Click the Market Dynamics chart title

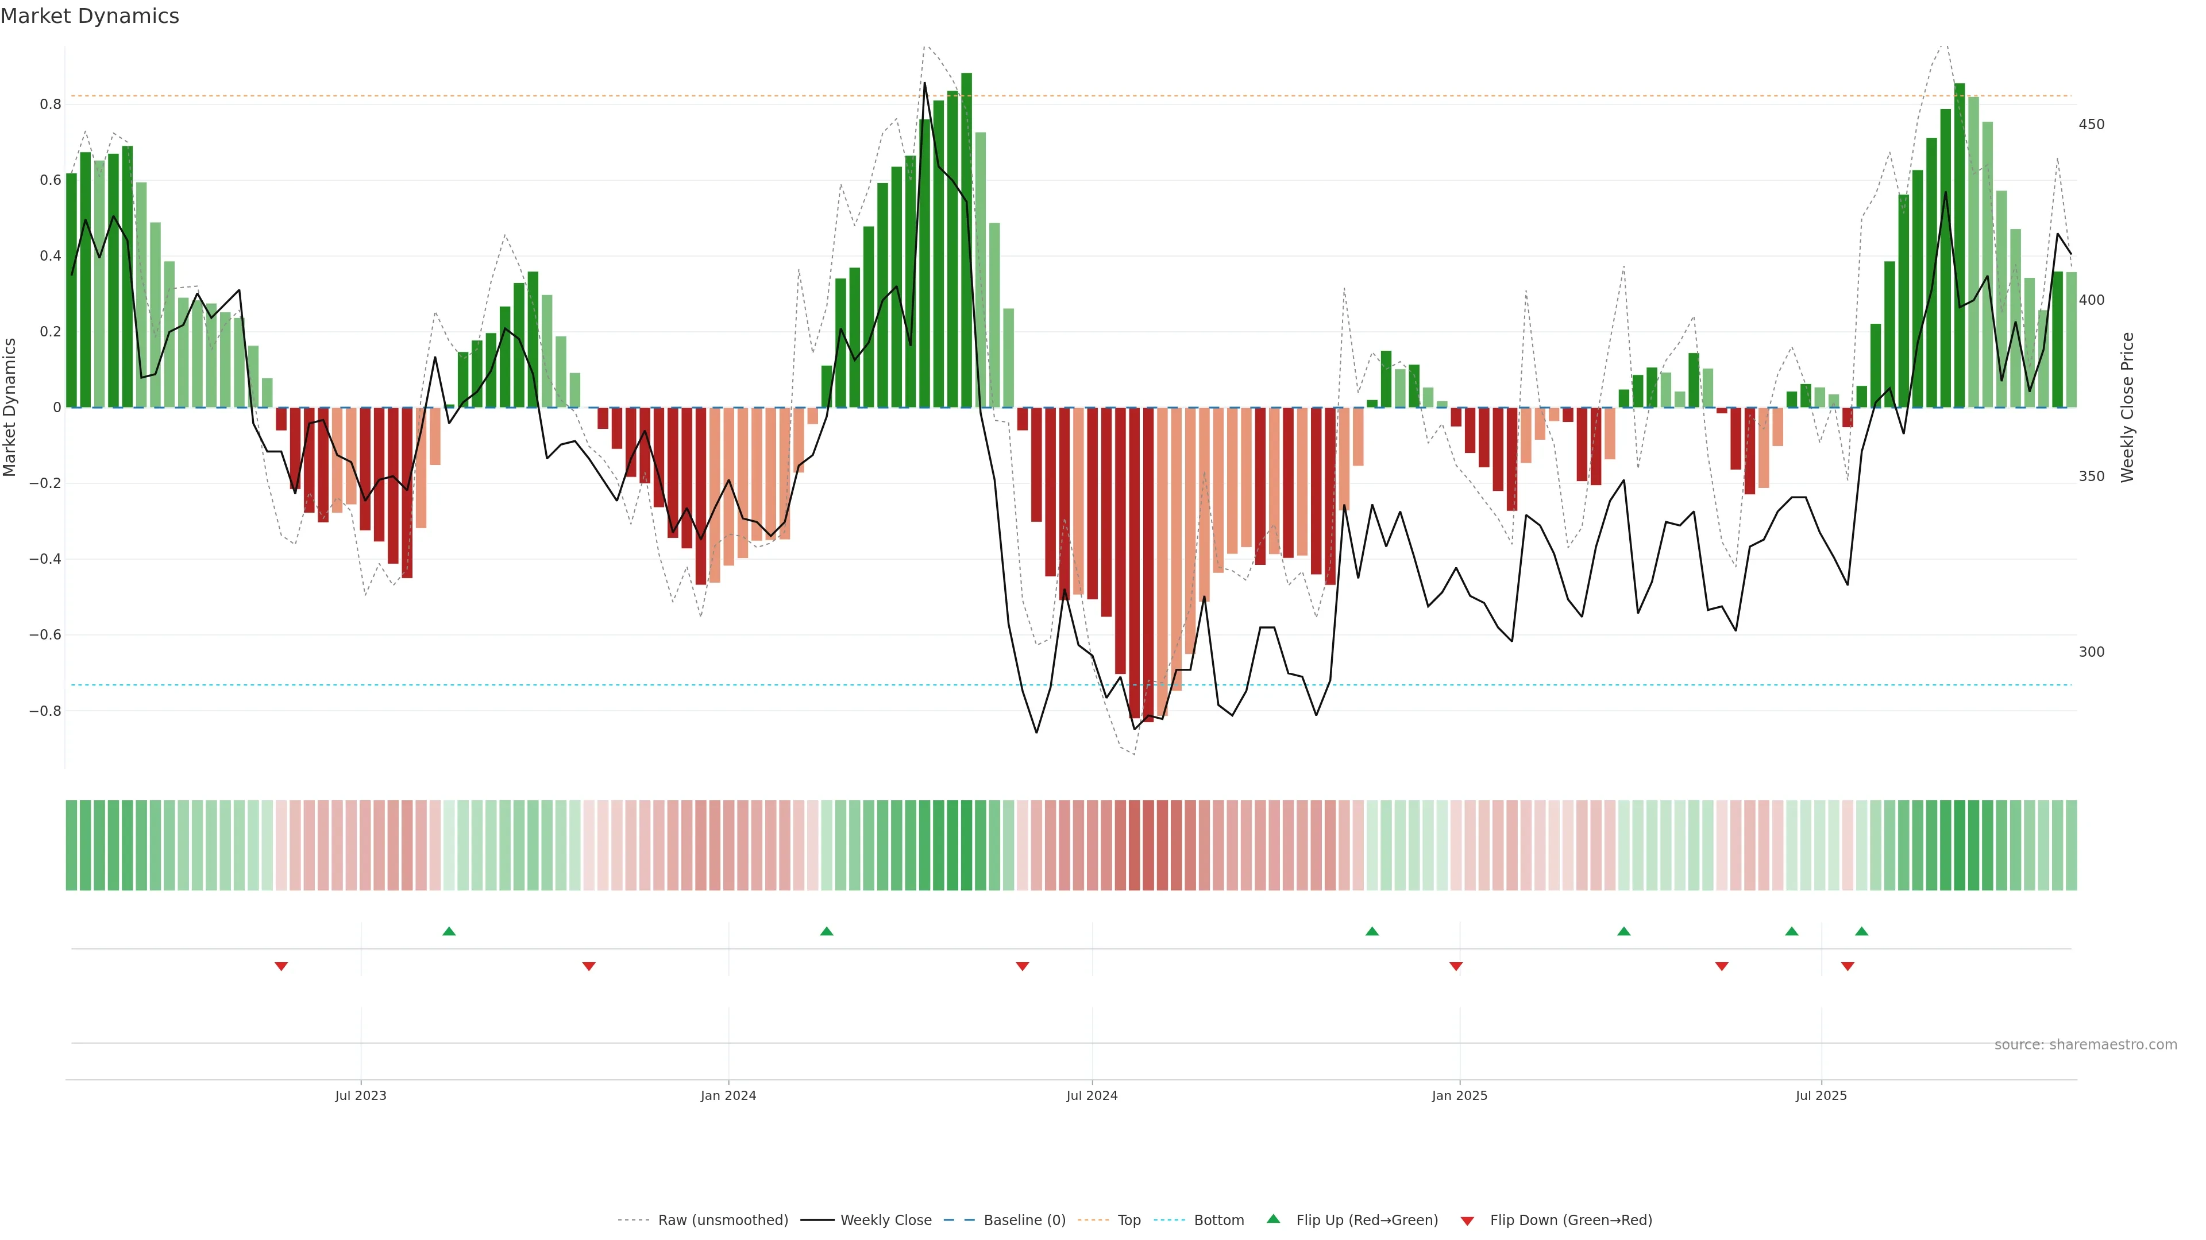[90, 16]
